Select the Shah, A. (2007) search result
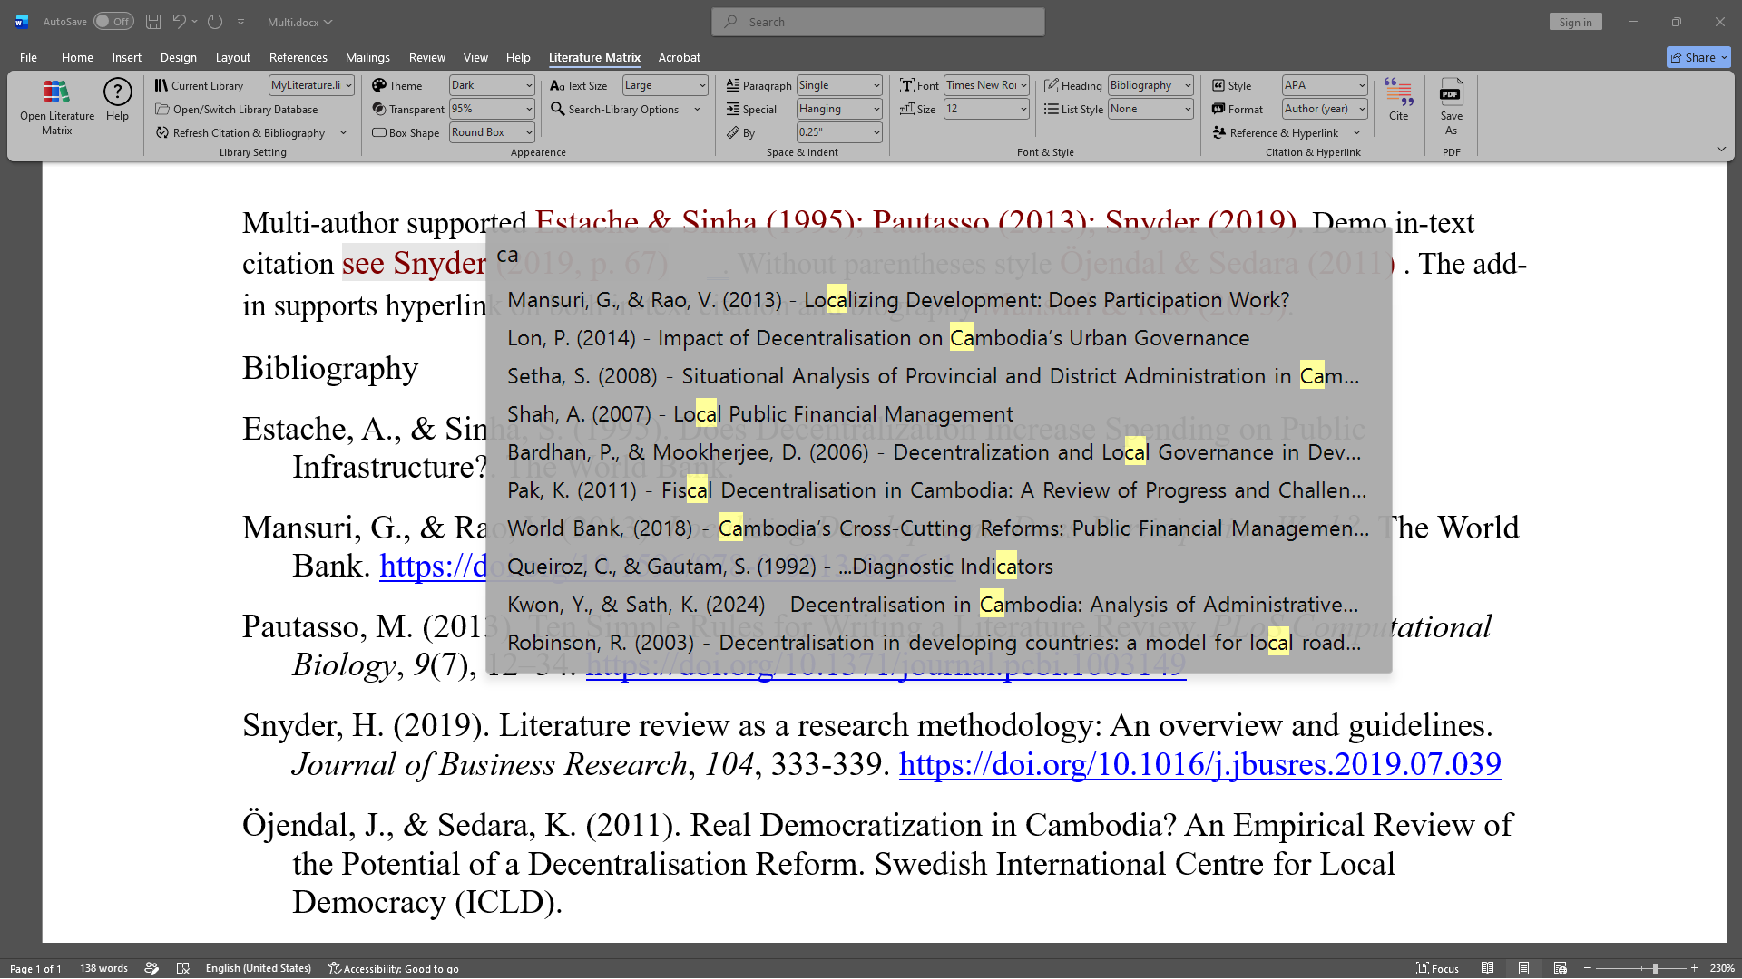 point(938,414)
